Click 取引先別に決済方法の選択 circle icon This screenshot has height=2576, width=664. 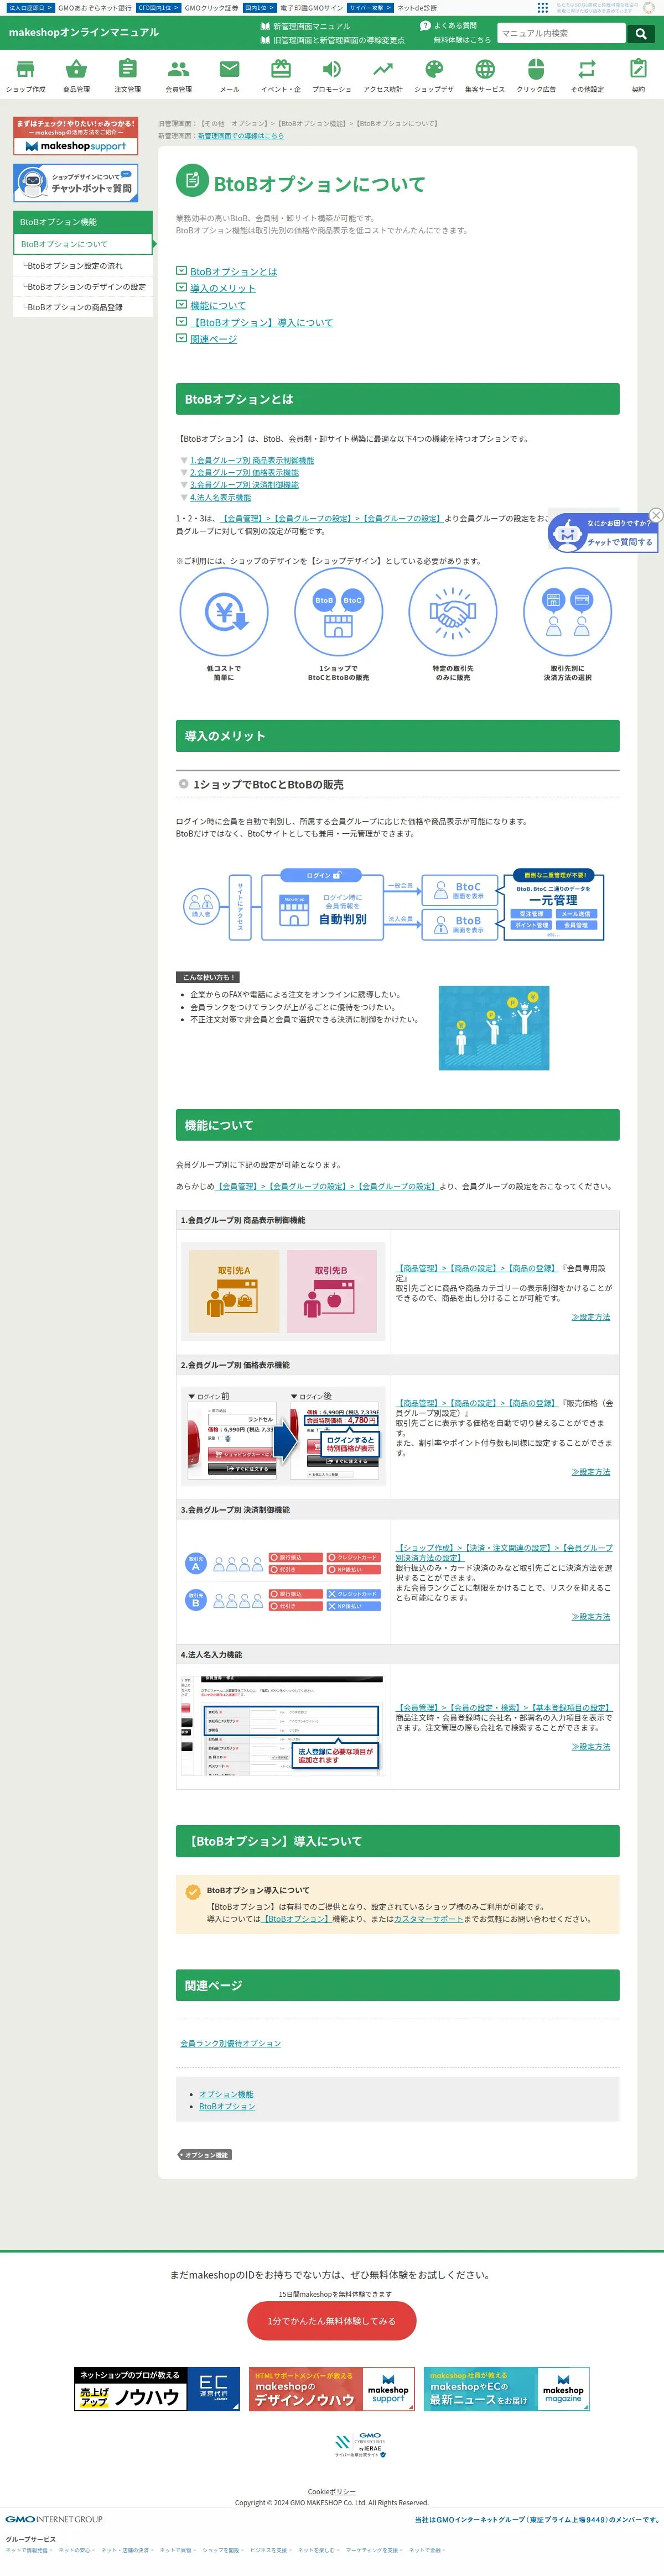click(x=567, y=612)
